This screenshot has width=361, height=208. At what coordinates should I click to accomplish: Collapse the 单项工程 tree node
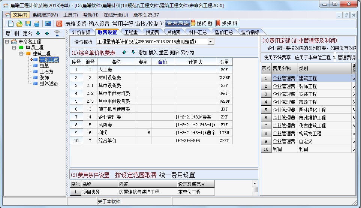pos(14,48)
